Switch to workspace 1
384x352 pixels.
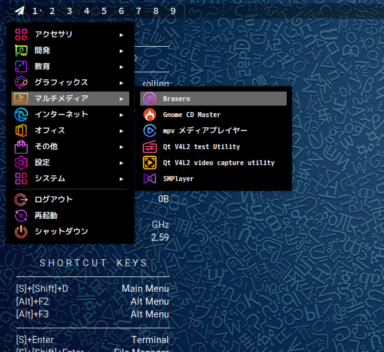point(35,11)
